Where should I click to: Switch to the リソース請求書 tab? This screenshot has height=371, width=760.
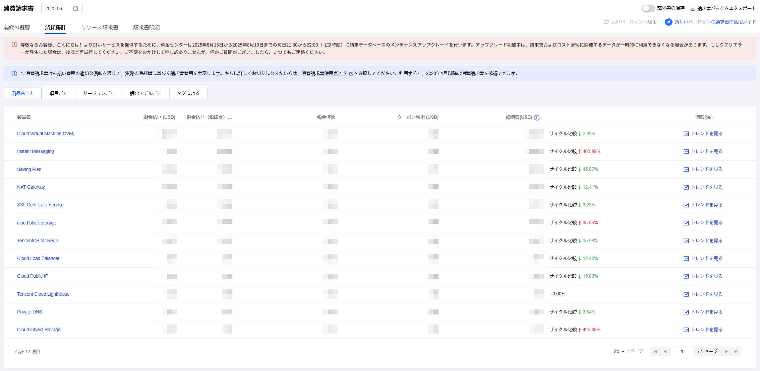tap(100, 27)
